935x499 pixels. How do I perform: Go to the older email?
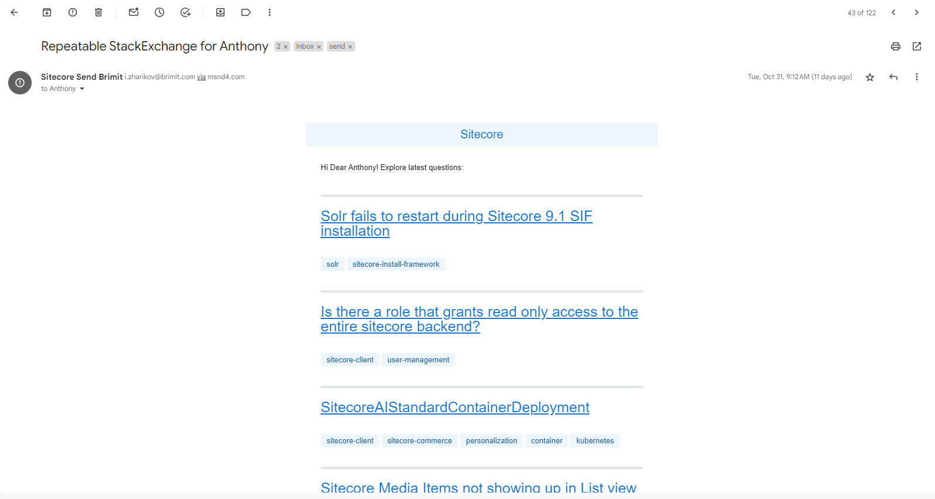(x=917, y=12)
